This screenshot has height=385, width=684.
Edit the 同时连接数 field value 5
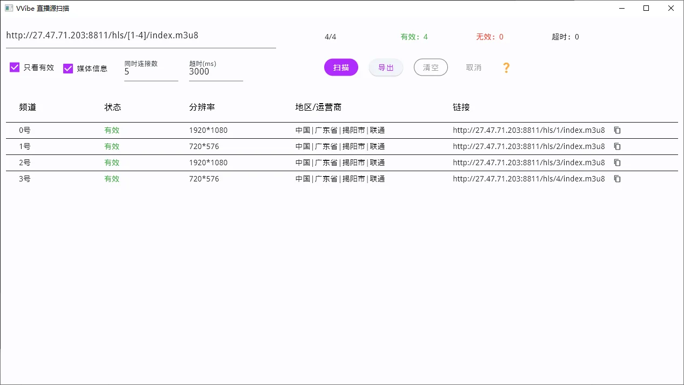pyautogui.click(x=151, y=71)
